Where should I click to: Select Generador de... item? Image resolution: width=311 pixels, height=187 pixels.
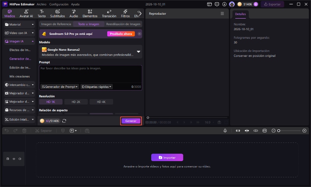(20, 58)
